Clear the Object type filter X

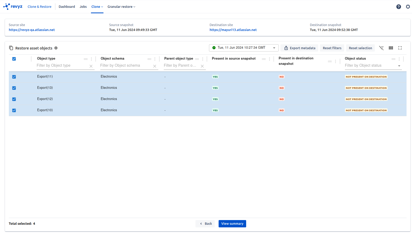(x=91, y=66)
